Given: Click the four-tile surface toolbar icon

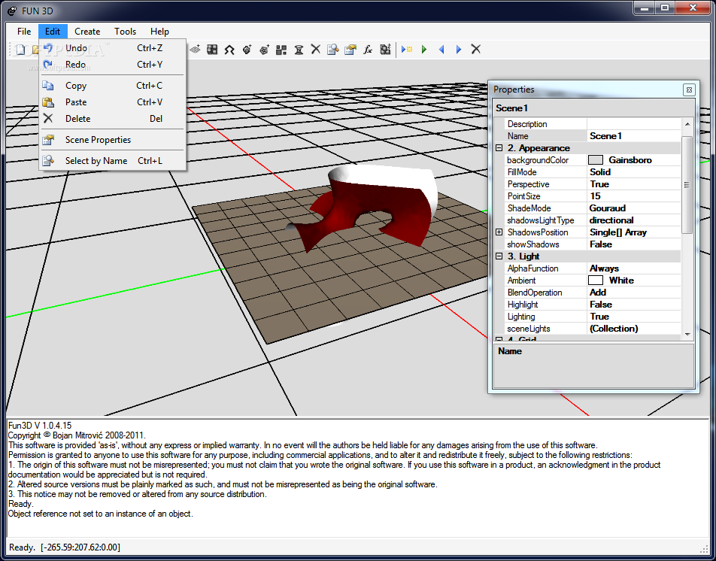Looking at the screenshot, I should (212, 50).
